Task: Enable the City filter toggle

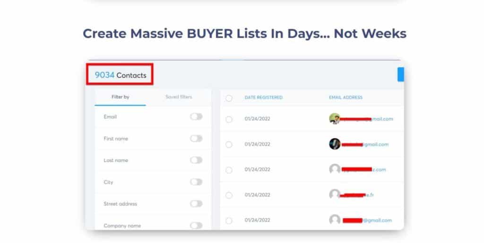Action: (x=196, y=182)
